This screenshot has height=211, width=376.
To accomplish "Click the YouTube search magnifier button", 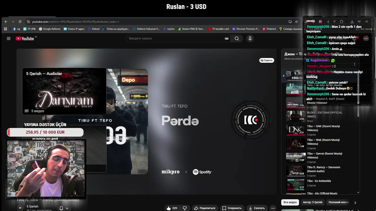I will [x=237, y=38].
